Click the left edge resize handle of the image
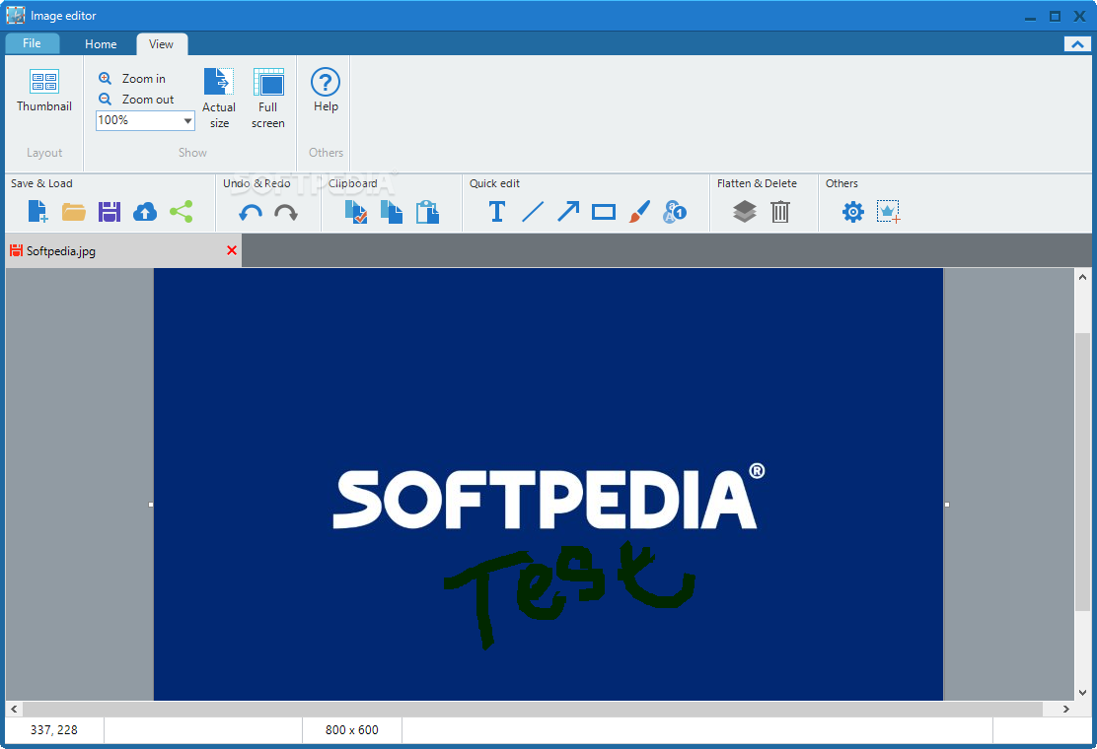The height and width of the screenshot is (749, 1097). pyautogui.click(x=150, y=505)
